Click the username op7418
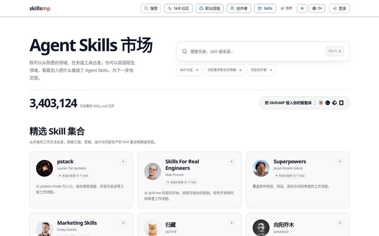The width and height of the screenshot is (379, 236). [171, 232]
